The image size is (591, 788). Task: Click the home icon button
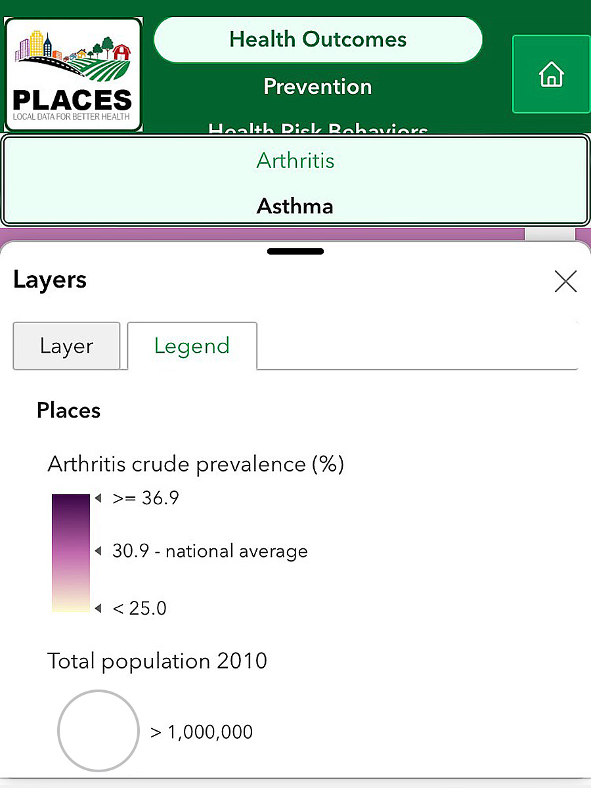click(x=551, y=74)
